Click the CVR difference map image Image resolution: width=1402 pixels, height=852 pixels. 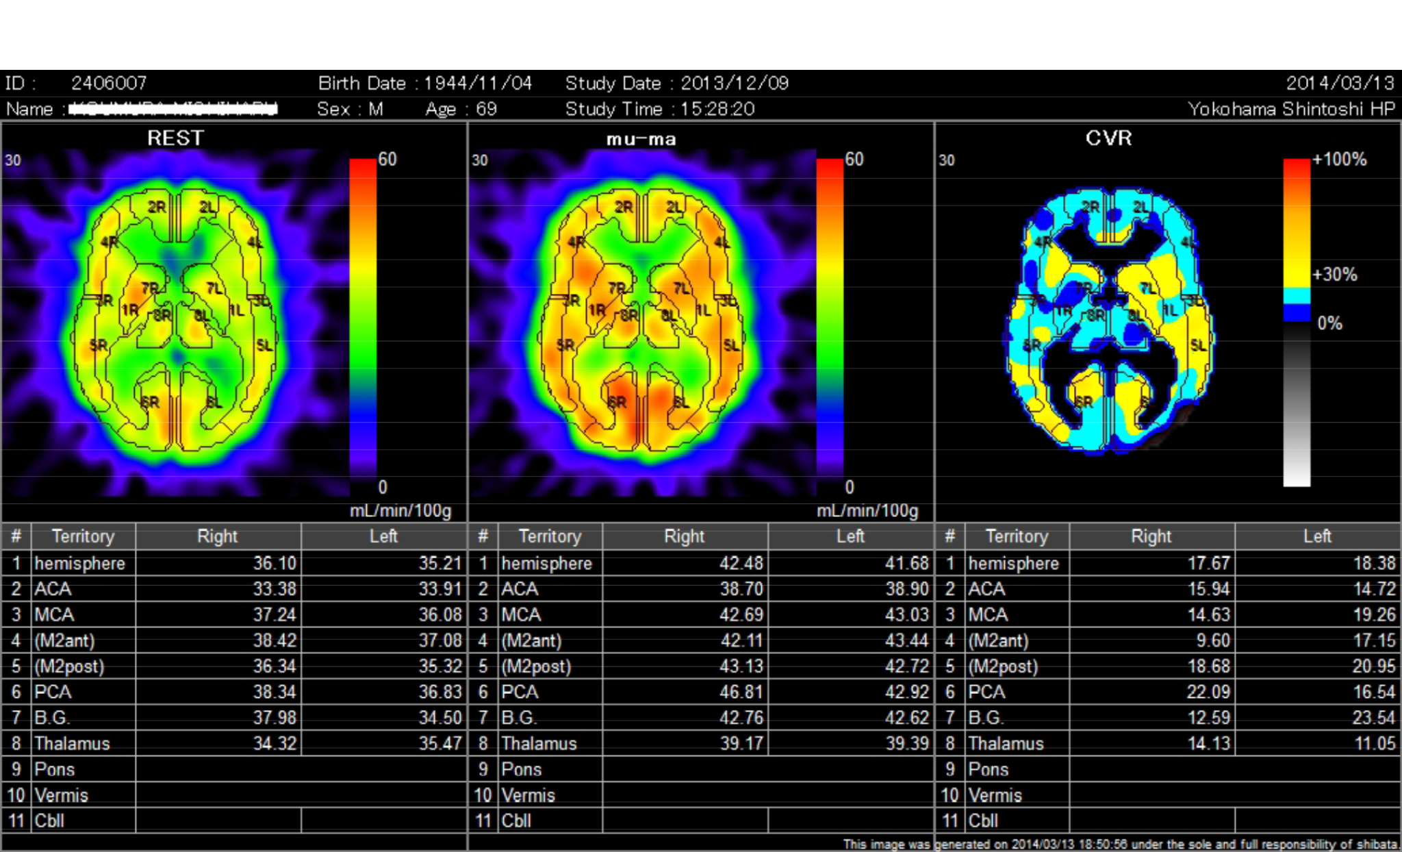point(1109,322)
